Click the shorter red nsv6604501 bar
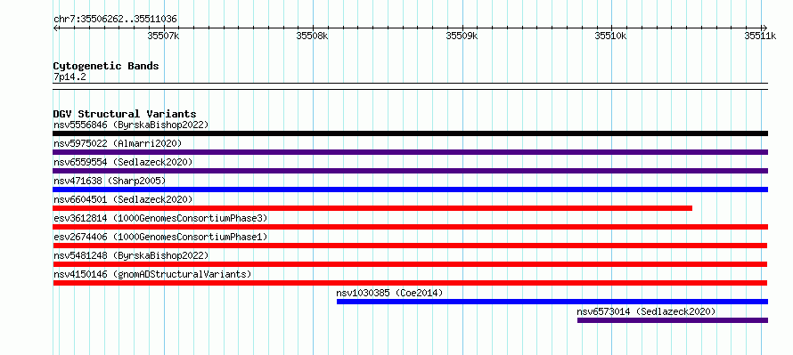This screenshot has width=793, height=355. point(372,208)
